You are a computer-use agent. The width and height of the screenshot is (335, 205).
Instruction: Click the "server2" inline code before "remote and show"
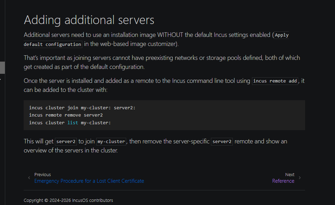click(222, 142)
